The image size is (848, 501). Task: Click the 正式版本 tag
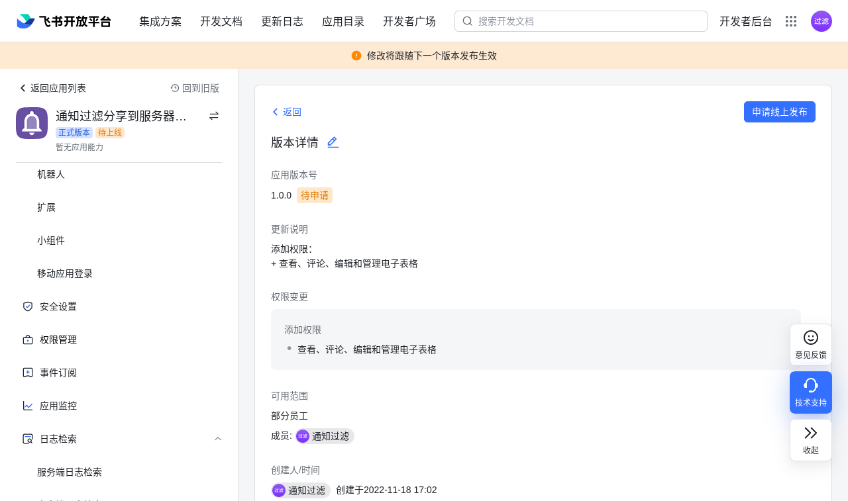point(74,132)
